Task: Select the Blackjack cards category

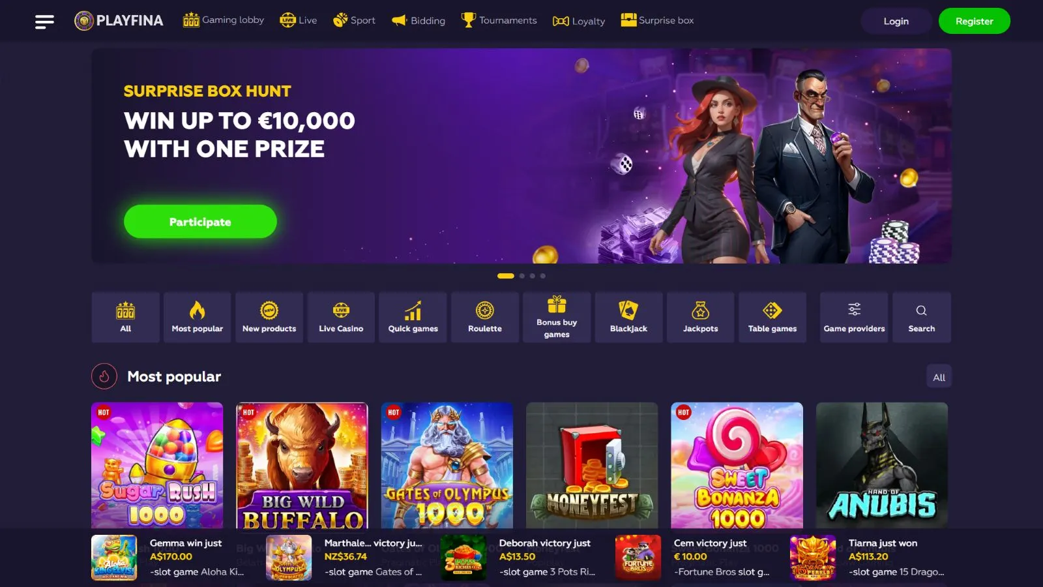Action: coord(628,318)
